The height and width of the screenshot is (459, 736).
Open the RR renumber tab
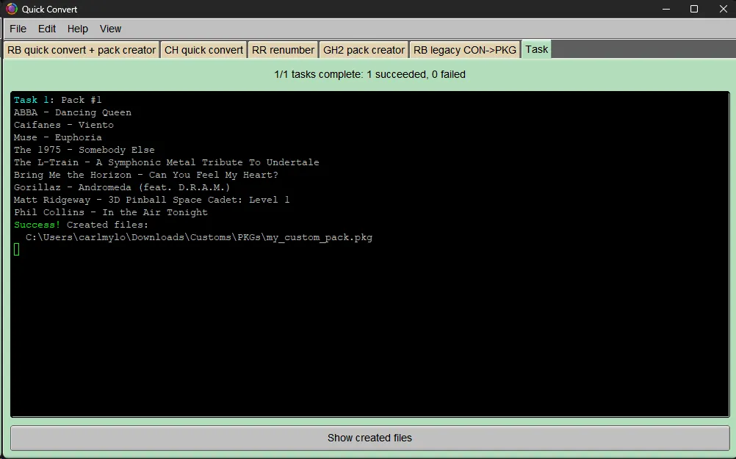tap(283, 49)
